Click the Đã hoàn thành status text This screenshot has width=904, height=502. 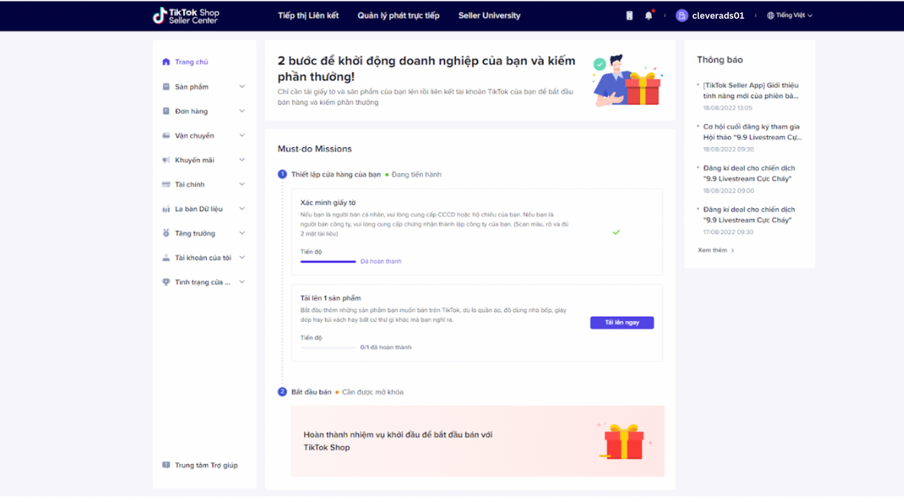(x=381, y=261)
